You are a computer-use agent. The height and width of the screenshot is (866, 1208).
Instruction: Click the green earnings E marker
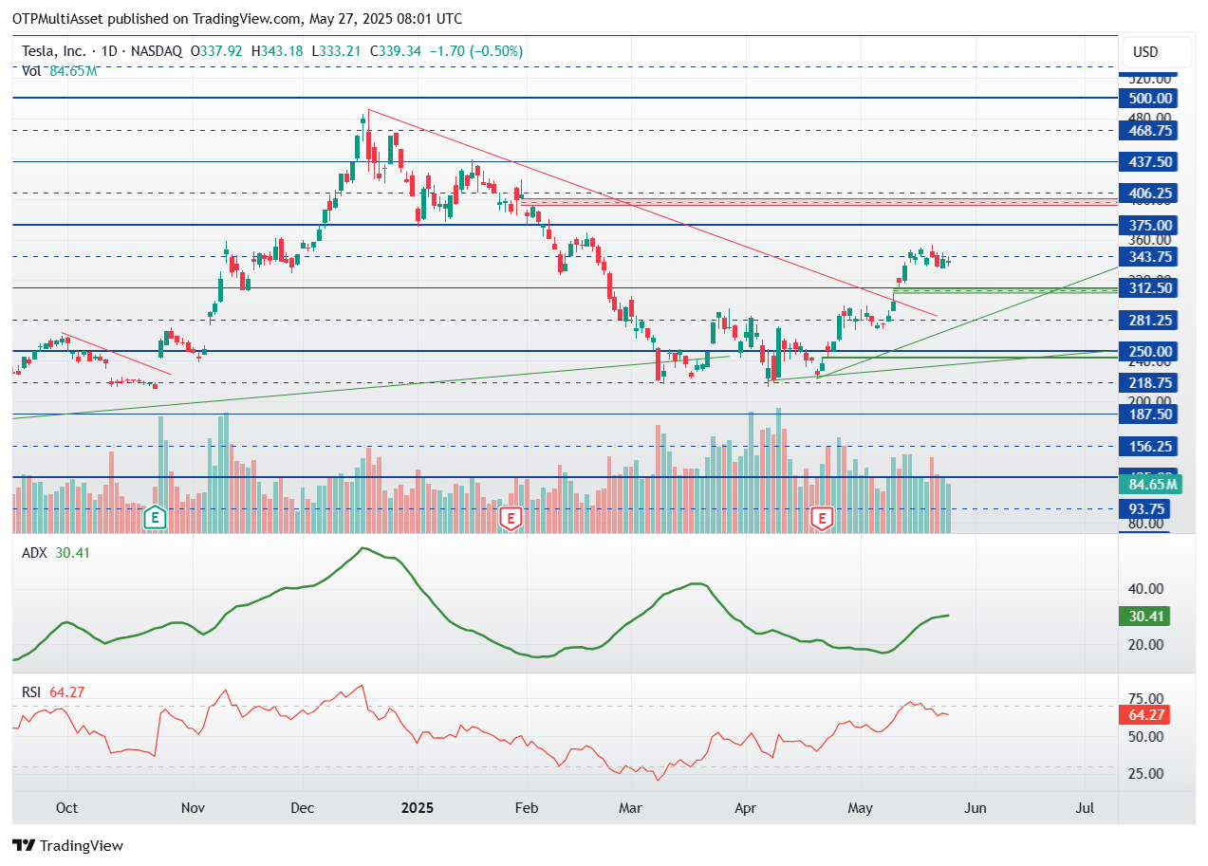point(154,518)
